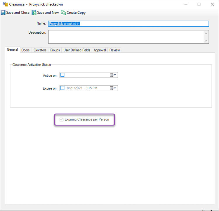Click the Name text field
Screen dimensions: 219x211
pyautogui.click(x=128, y=24)
